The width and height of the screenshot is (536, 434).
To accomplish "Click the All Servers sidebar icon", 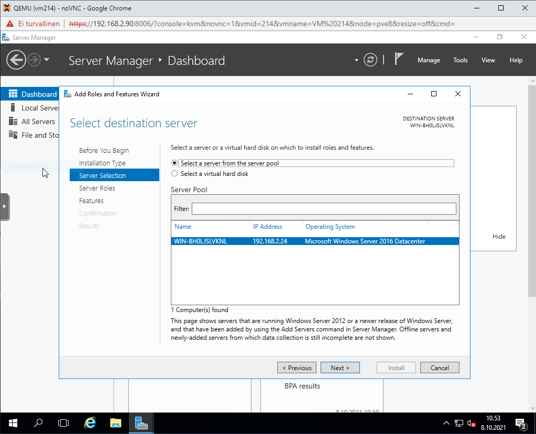I will [13, 121].
